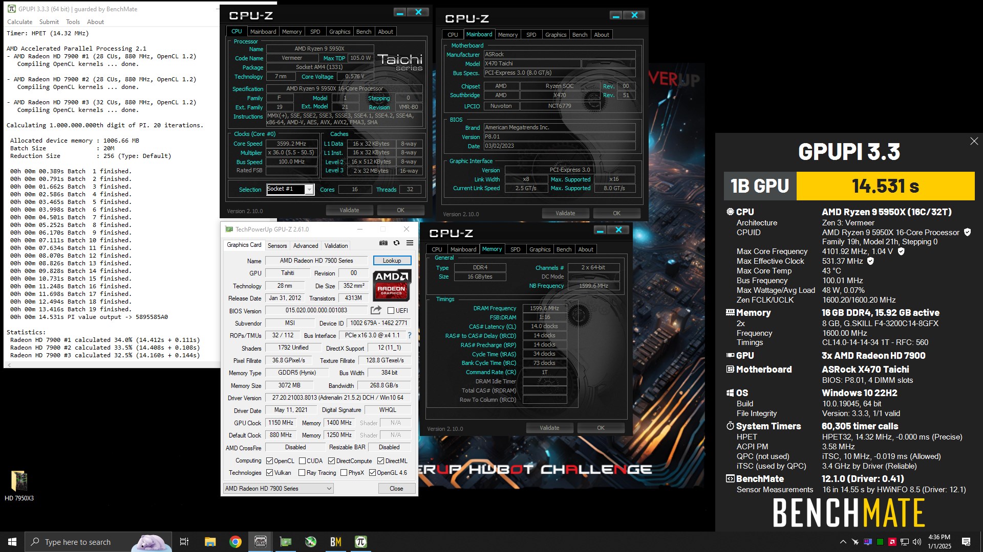This screenshot has height=552, width=983.
Task: Click the monitor tray icon showing 60
Action: click(867, 542)
